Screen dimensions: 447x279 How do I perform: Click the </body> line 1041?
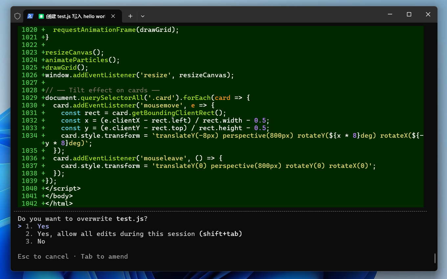pos(59,196)
